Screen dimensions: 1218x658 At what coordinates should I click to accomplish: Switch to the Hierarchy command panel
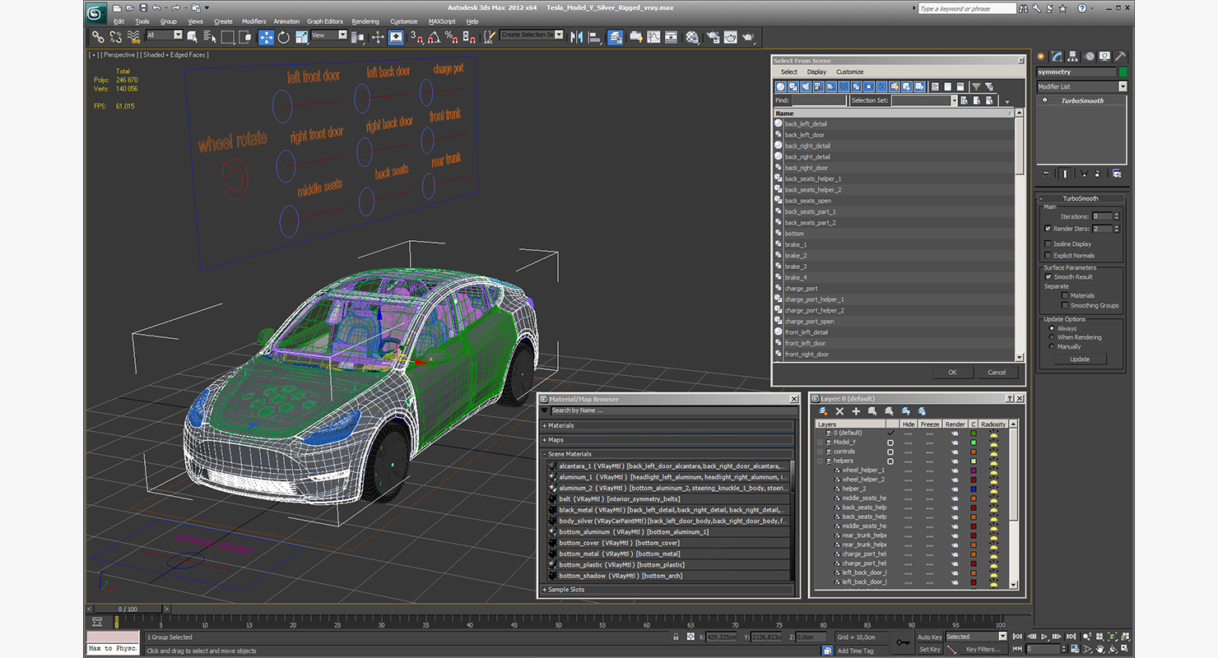(1074, 56)
